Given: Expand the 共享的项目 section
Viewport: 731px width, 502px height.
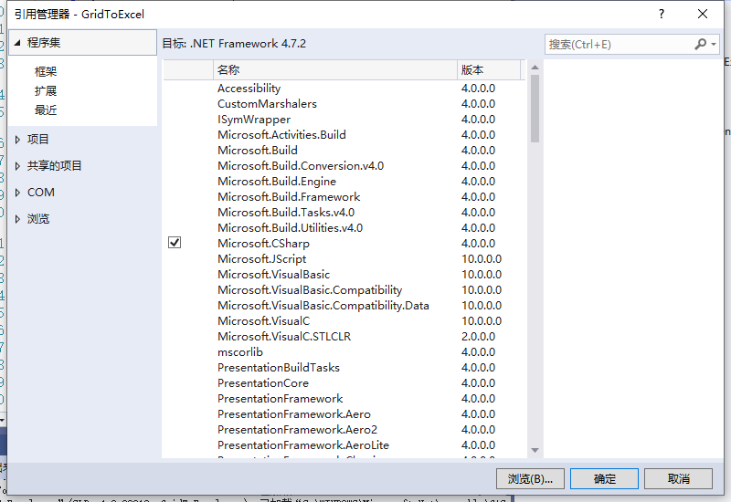Looking at the screenshot, I should click(17, 166).
